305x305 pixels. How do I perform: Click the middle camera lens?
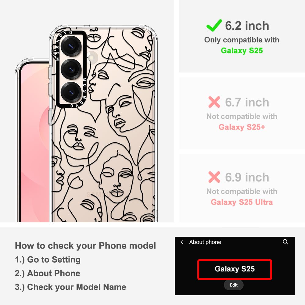point(71,69)
